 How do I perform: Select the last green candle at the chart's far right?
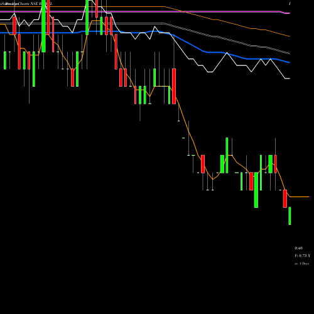(290, 216)
